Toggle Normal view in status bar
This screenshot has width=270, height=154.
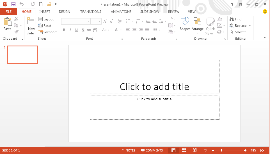[173, 150]
